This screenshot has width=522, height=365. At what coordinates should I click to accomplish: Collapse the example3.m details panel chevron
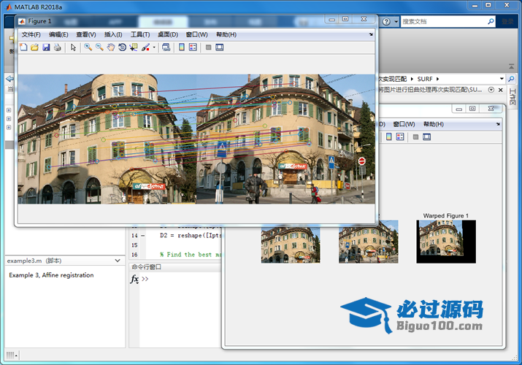pos(118,261)
